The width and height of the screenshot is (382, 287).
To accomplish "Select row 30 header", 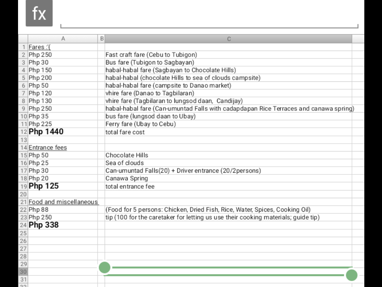I will click(x=23, y=272).
